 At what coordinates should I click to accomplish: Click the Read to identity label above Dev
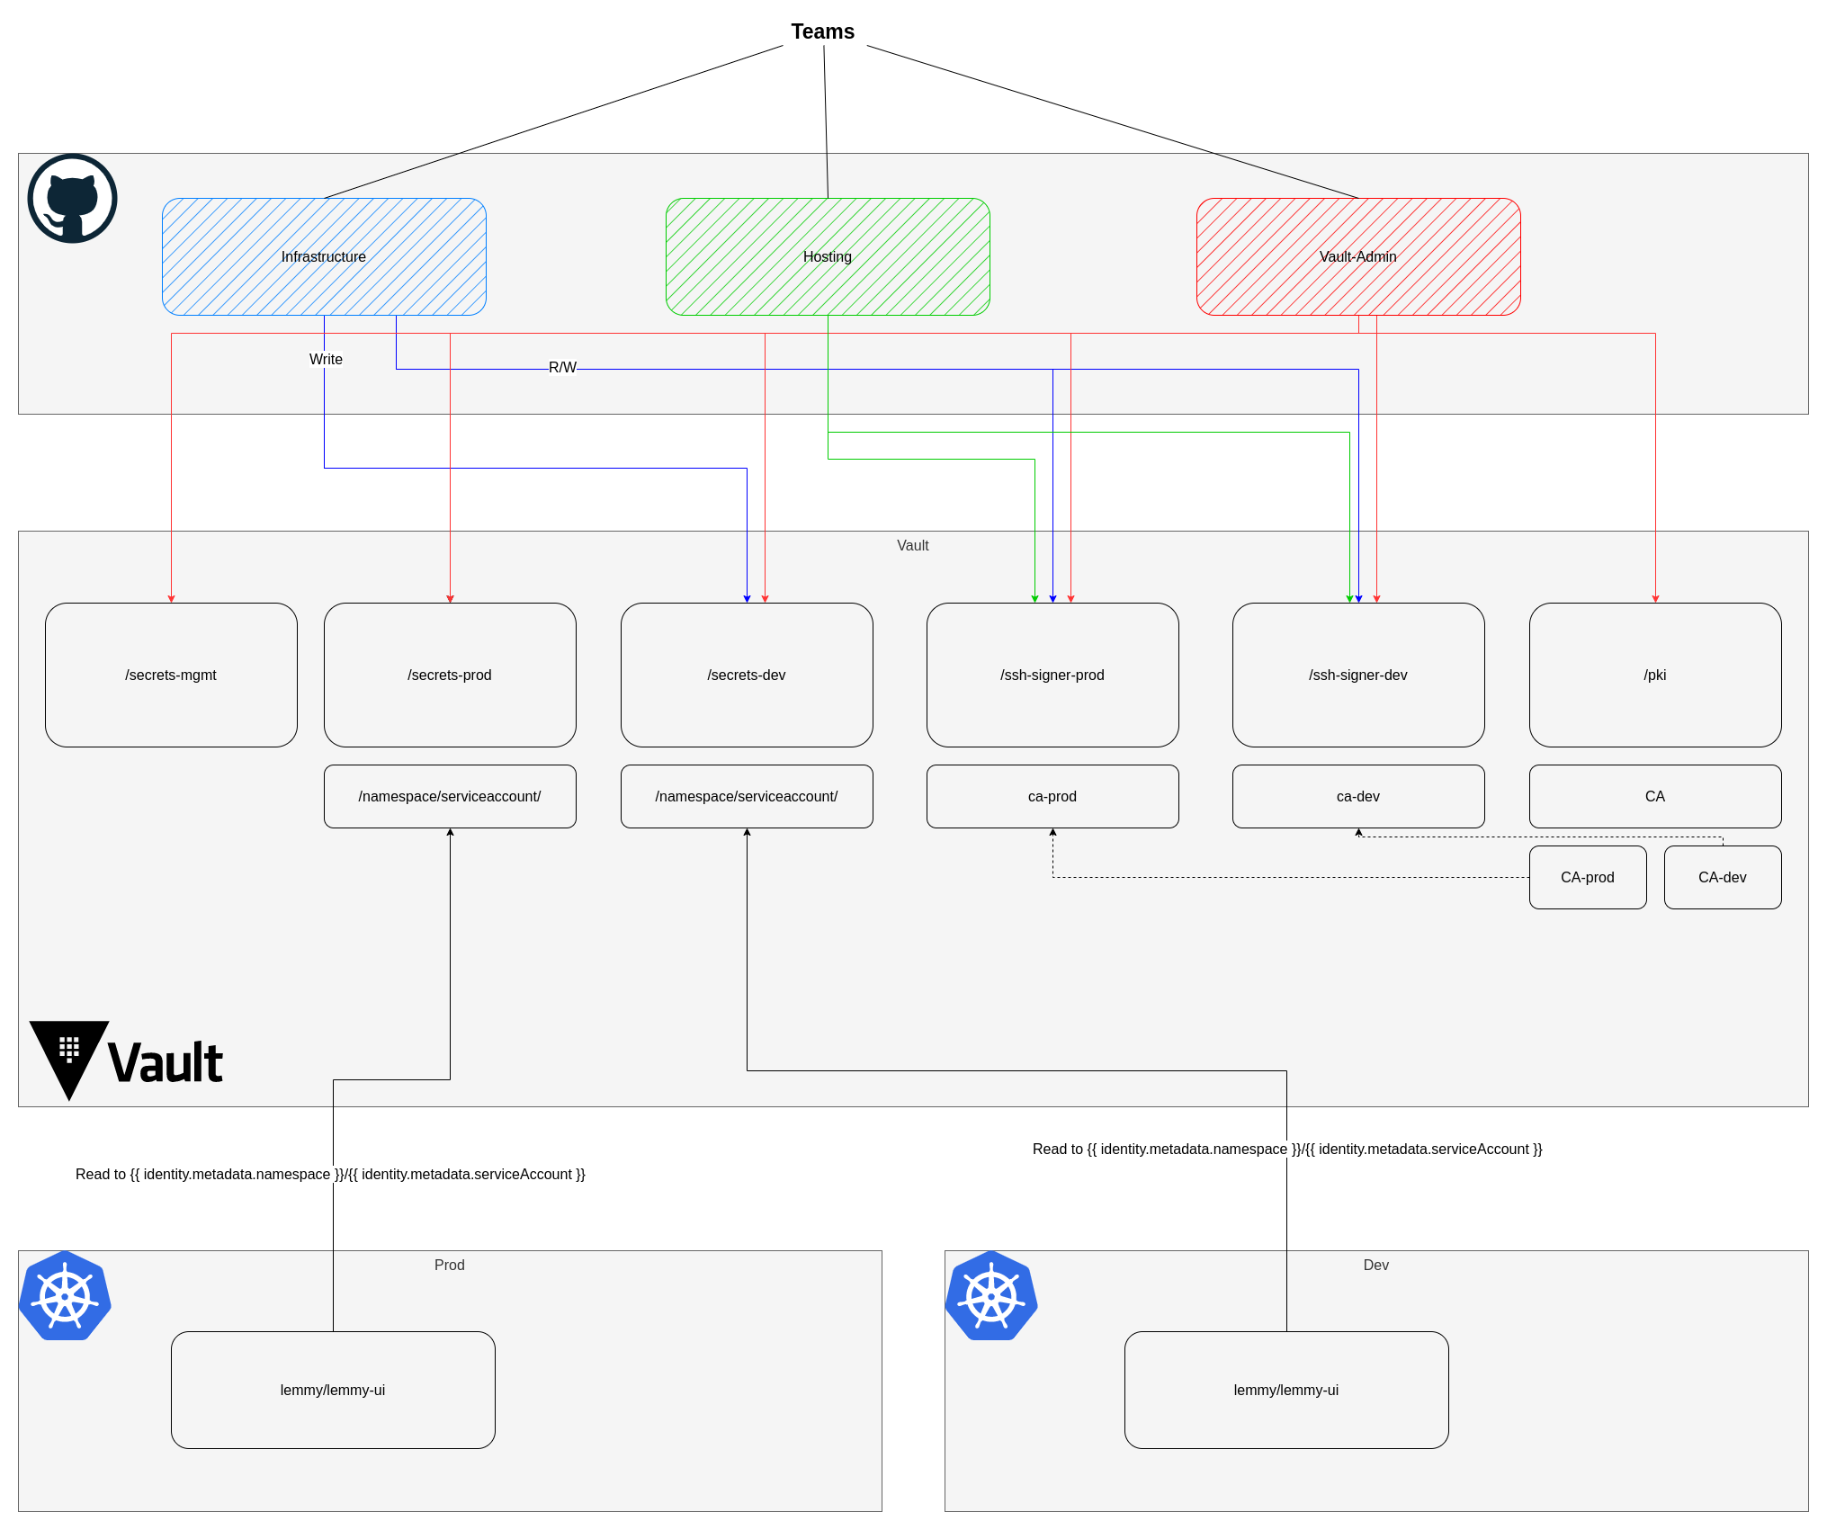1287,1149
